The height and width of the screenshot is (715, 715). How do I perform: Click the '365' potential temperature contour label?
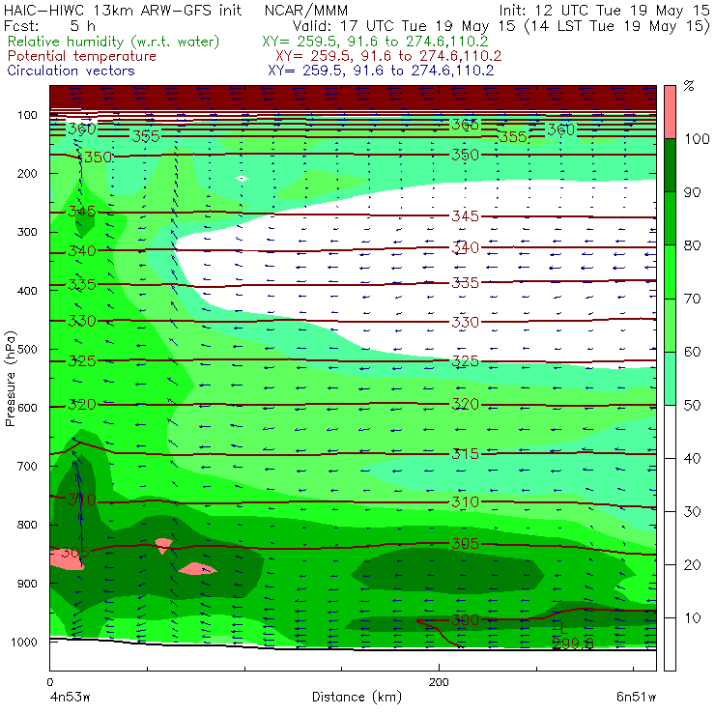click(465, 125)
